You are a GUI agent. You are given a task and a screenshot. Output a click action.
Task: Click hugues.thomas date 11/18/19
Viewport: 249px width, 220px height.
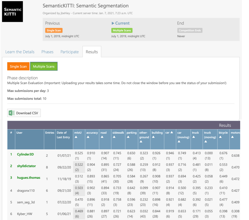[x=64, y=179]
